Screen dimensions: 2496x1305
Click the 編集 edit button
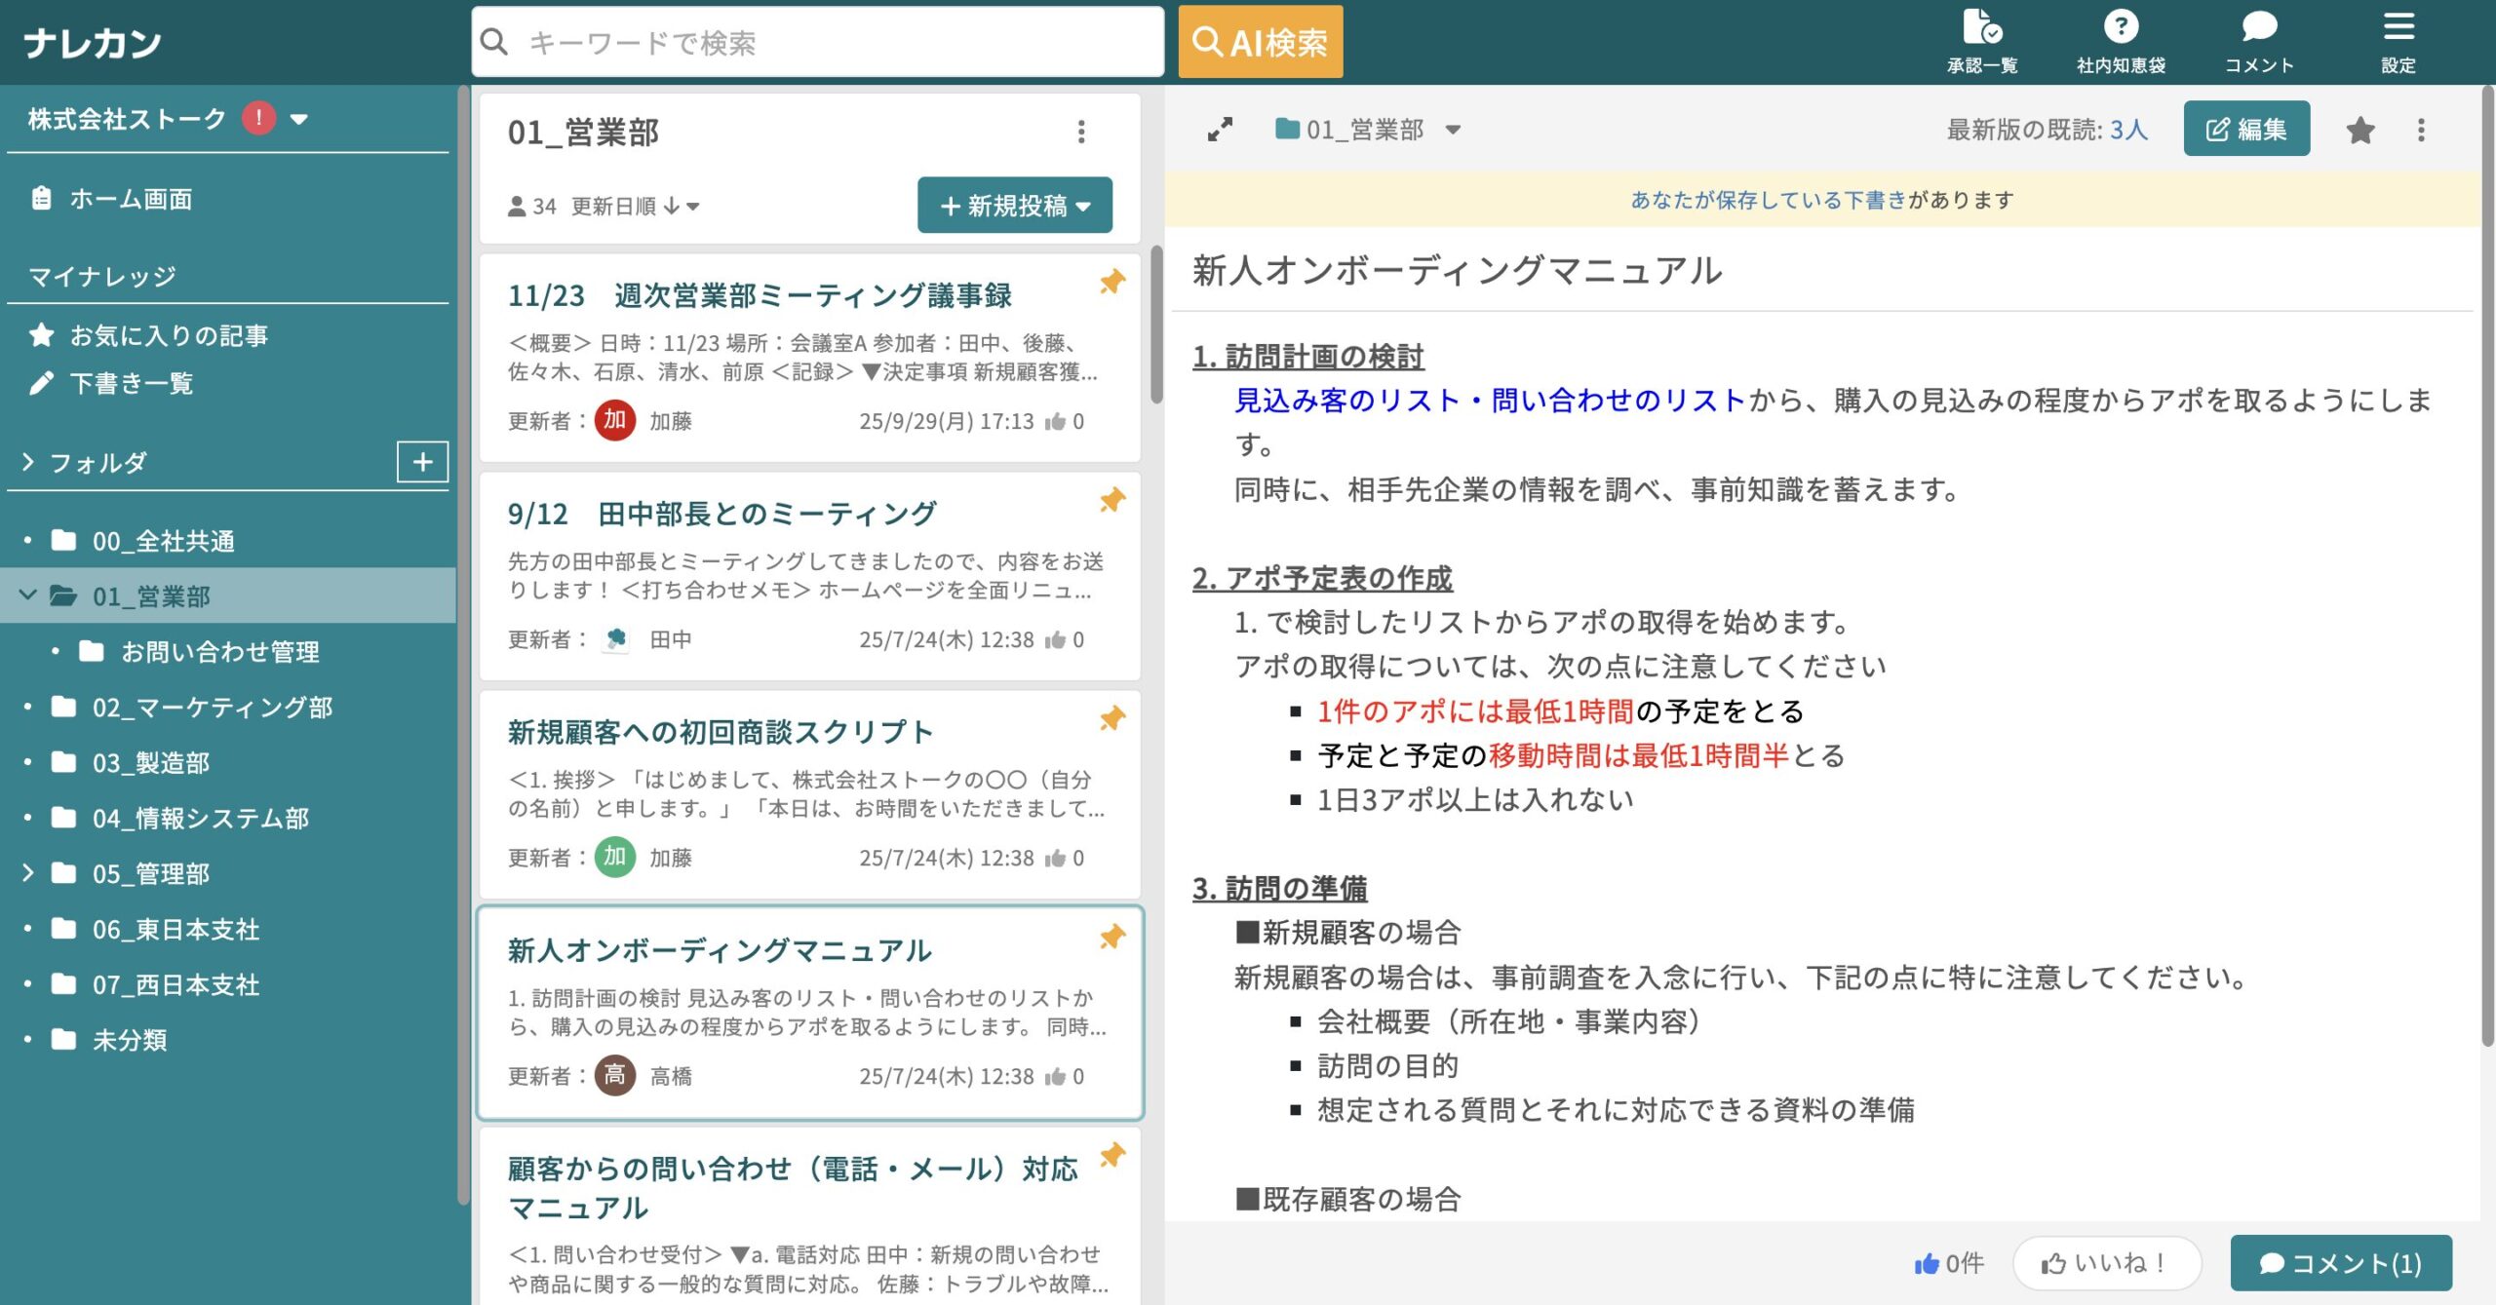2246,129
